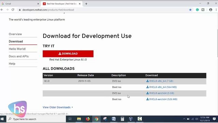Open the Overview sidebar item
Screen dimensions: 218x123
pyautogui.click(x=15, y=34)
